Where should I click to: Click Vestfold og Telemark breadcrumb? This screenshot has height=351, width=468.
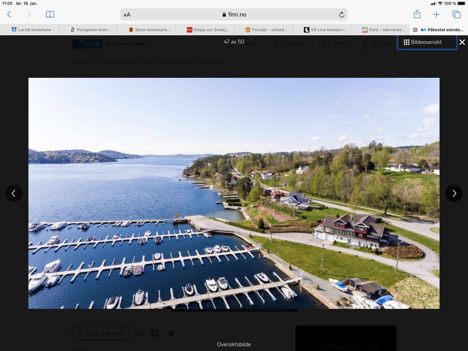pyautogui.click(x=167, y=61)
